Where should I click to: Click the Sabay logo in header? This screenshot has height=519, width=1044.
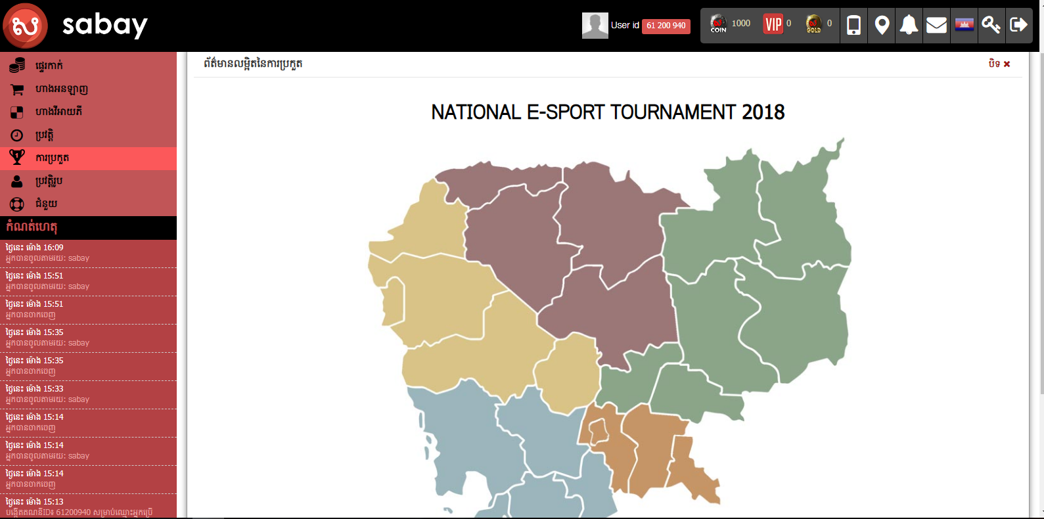(76, 26)
